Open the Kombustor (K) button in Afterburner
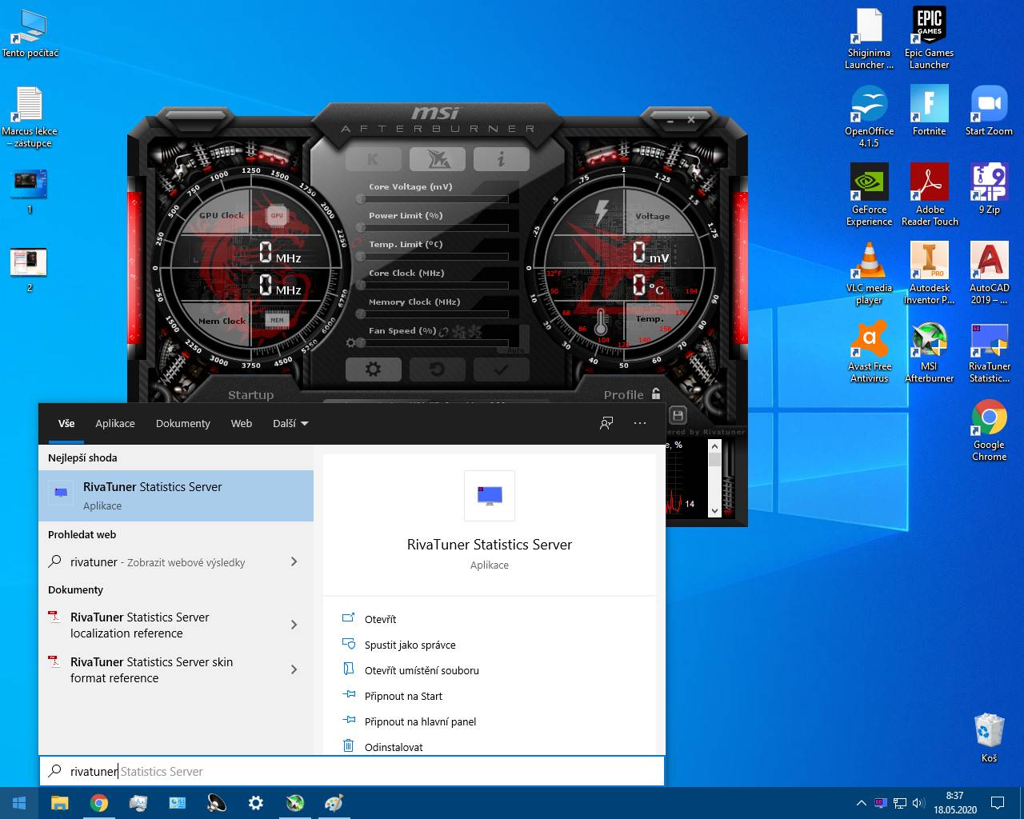Viewport: 1024px width, 819px height. [373, 159]
